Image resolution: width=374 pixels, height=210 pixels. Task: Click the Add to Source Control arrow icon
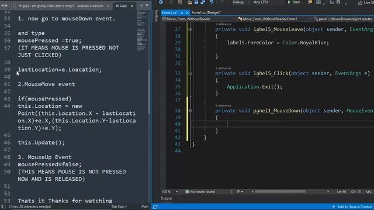[x=334, y=207]
